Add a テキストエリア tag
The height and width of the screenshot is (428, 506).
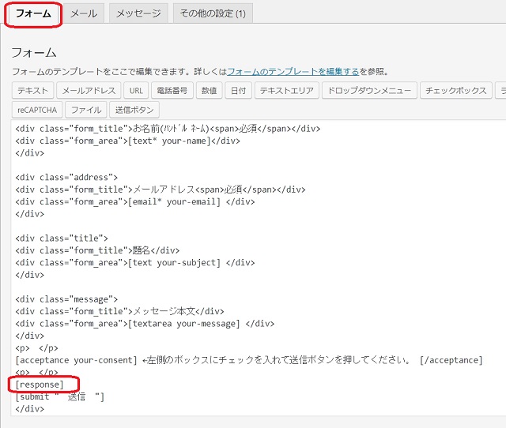pos(287,91)
